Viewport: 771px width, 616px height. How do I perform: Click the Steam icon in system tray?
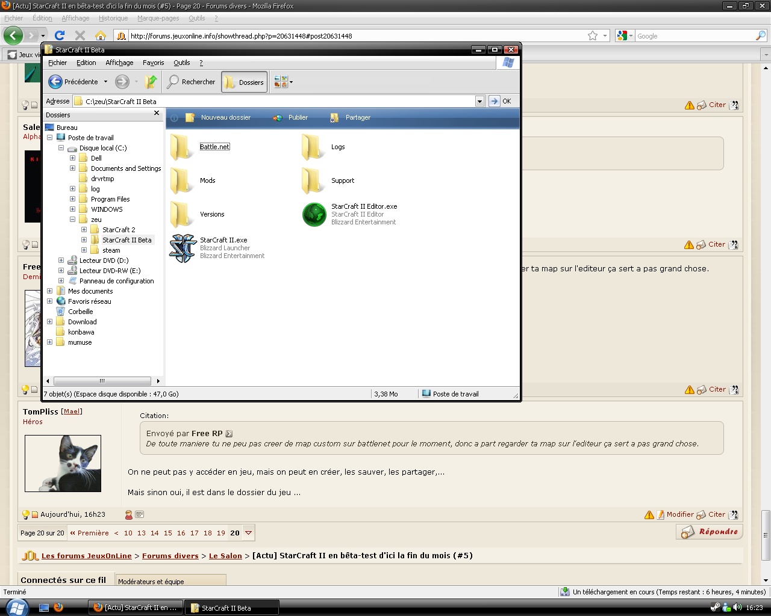click(715, 608)
